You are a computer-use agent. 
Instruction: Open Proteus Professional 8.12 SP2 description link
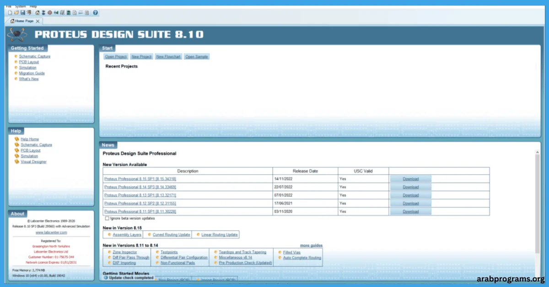point(140,203)
